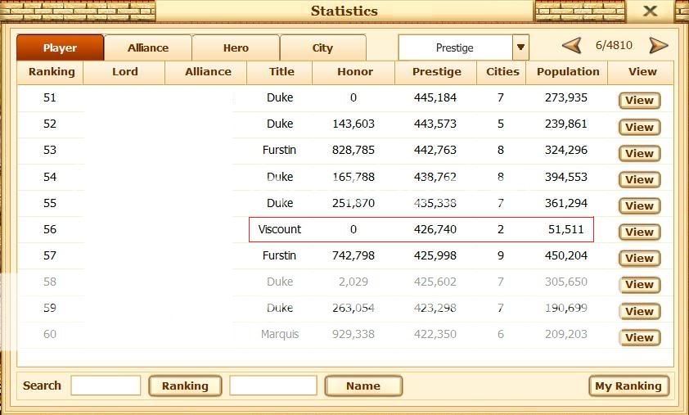Viewport: 689px width, 415px height.
Task: Go to the next page arrow
Action: [x=658, y=46]
